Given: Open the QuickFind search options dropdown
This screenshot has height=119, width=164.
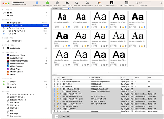Looking at the screenshot, I should [137, 3].
